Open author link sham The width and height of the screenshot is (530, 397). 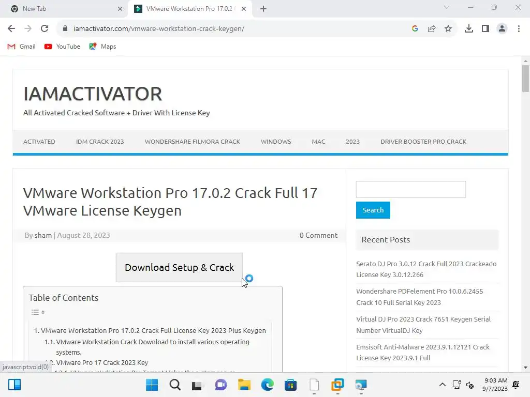(x=43, y=235)
